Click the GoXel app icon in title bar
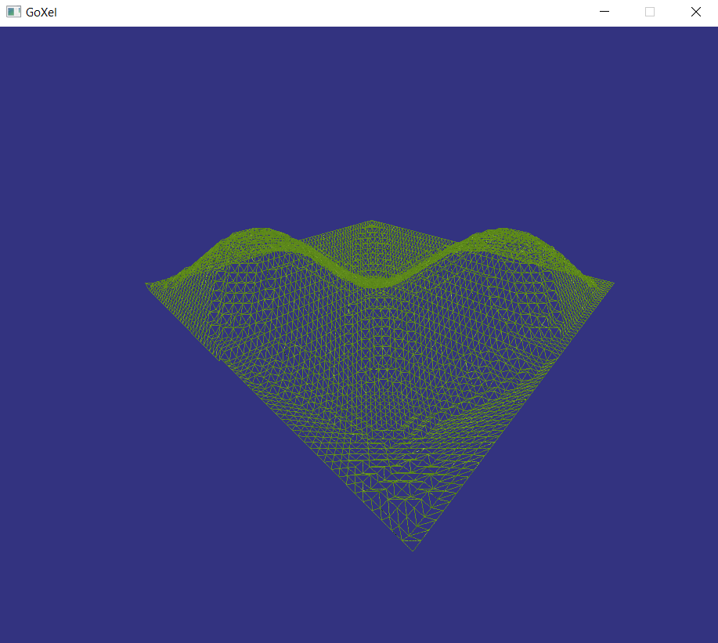Image resolution: width=718 pixels, height=643 pixels. pyautogui.click(x=13, y=12)
